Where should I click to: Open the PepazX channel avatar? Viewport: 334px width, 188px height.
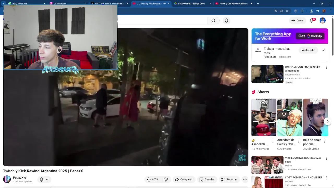[7, 179]
